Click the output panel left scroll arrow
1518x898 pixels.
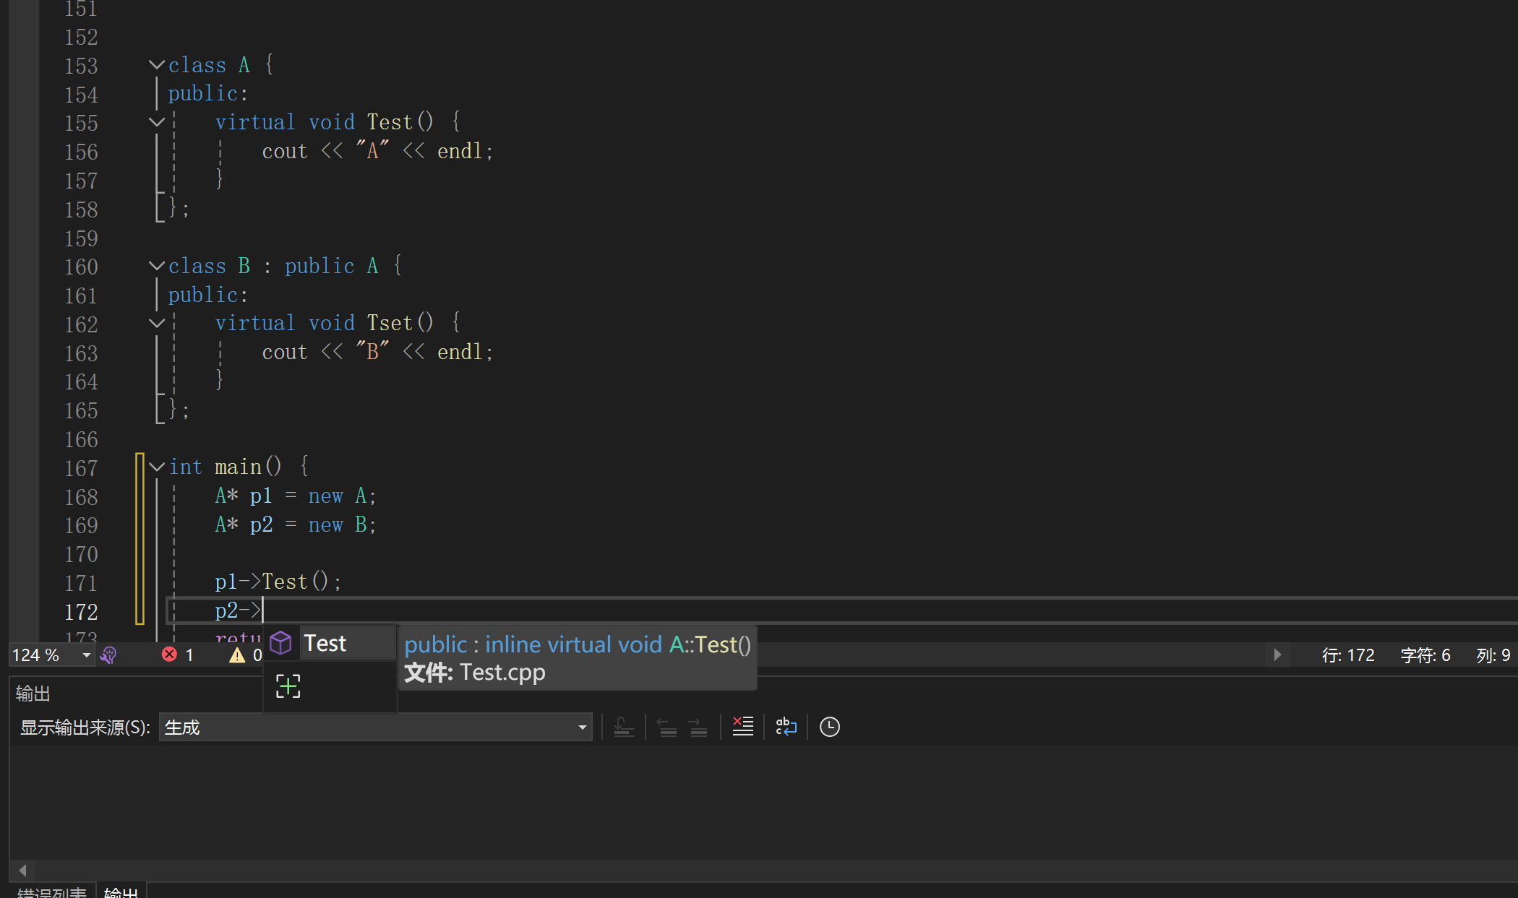22,870
